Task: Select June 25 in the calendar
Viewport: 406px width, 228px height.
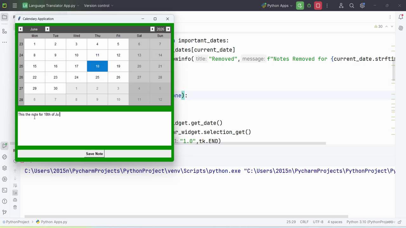Action: tap(97, 77)
